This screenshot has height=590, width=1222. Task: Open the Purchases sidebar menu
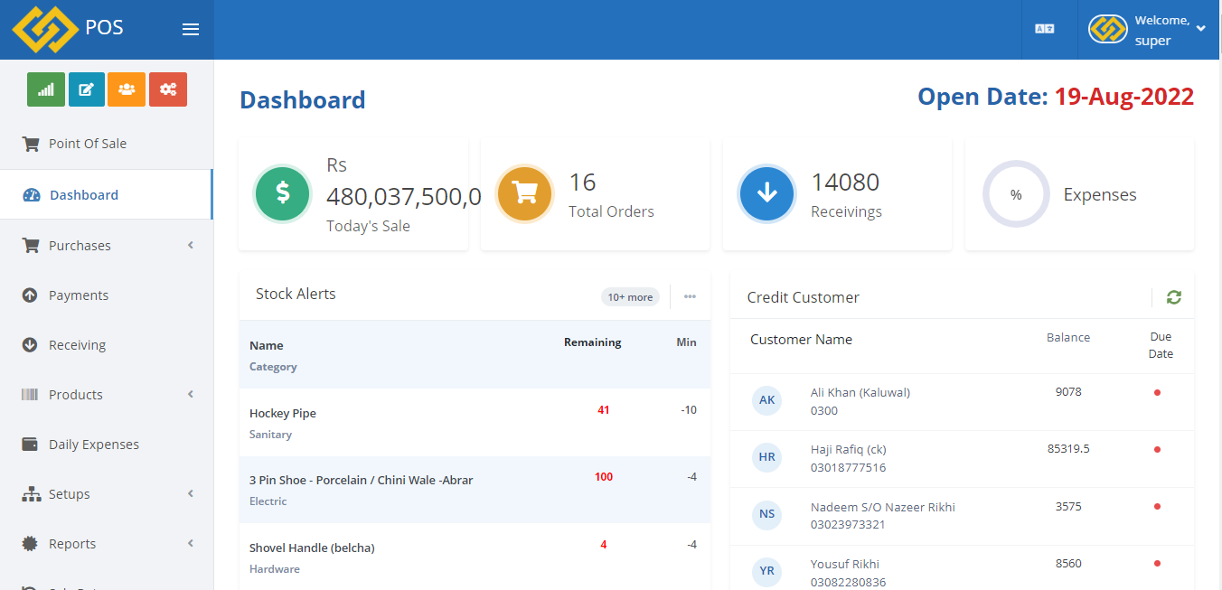(x=107, y=245)
